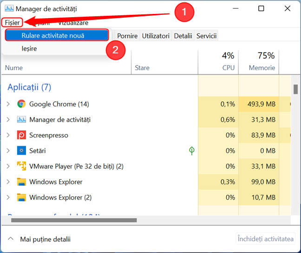301x253 pixels.
Task: Click the 10,7 MB memory cell
Action: click(259, 197)
